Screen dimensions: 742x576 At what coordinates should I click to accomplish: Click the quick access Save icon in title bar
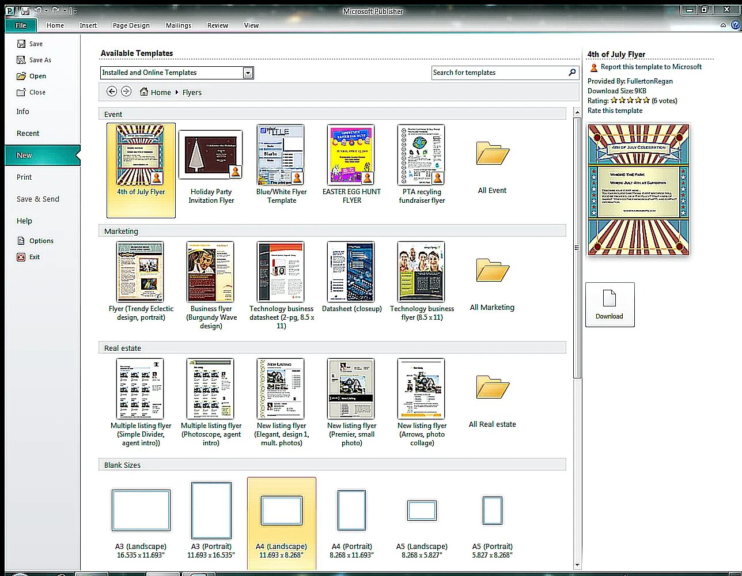tap(25, 10)
